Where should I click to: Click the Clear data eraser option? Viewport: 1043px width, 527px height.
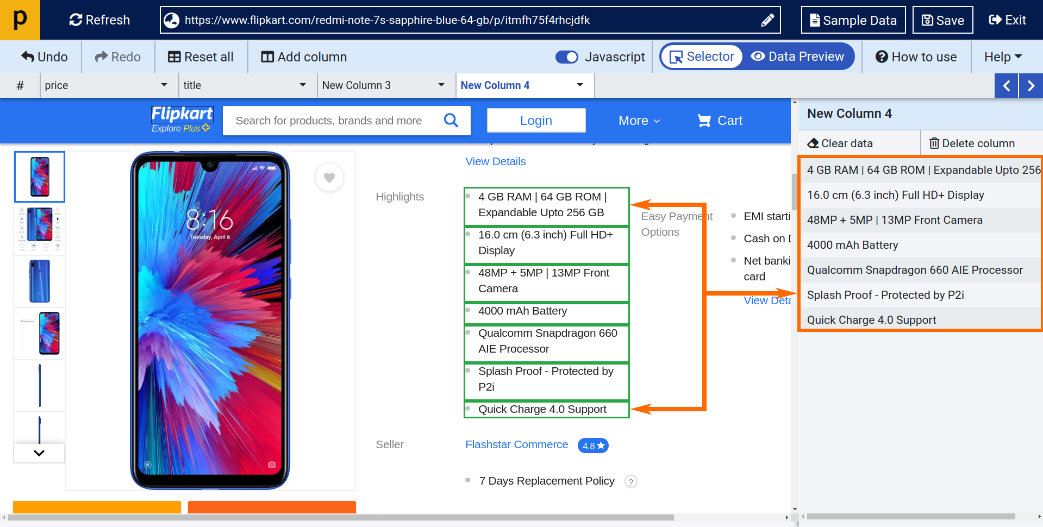pyautogui.click(x=840, y=143)
